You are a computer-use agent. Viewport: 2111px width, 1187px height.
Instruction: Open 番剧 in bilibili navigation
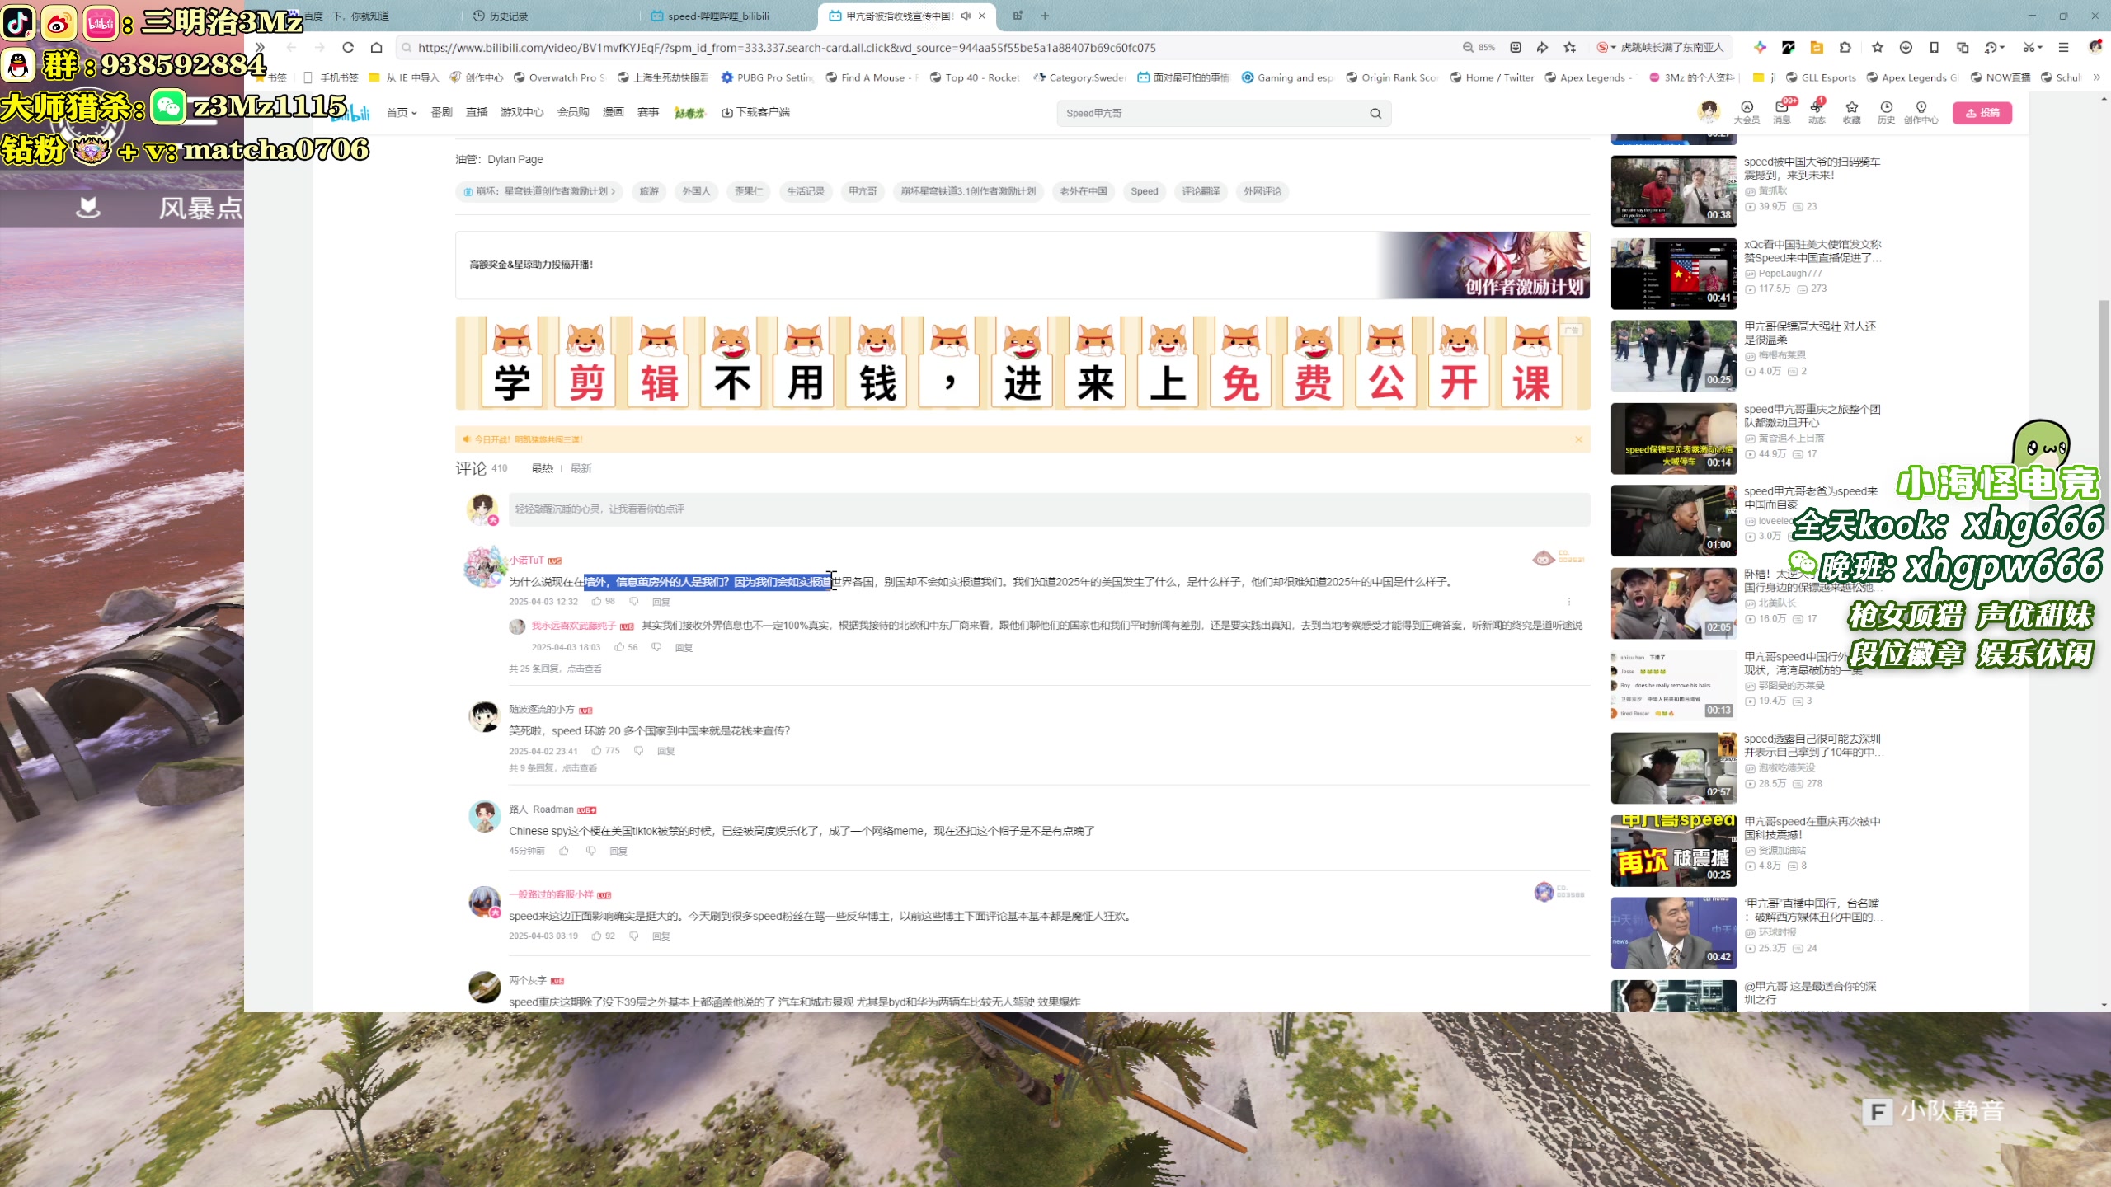pos(442,112)
